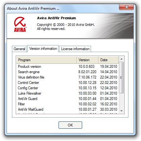
Task: Click version number 10.00.02.02
Action: 87,104
